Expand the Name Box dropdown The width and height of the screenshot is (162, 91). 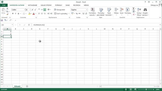(x=12, y=25)
